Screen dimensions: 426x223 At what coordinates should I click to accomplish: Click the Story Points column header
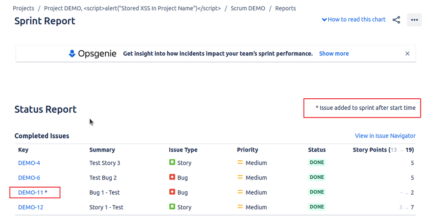(383, 150)
